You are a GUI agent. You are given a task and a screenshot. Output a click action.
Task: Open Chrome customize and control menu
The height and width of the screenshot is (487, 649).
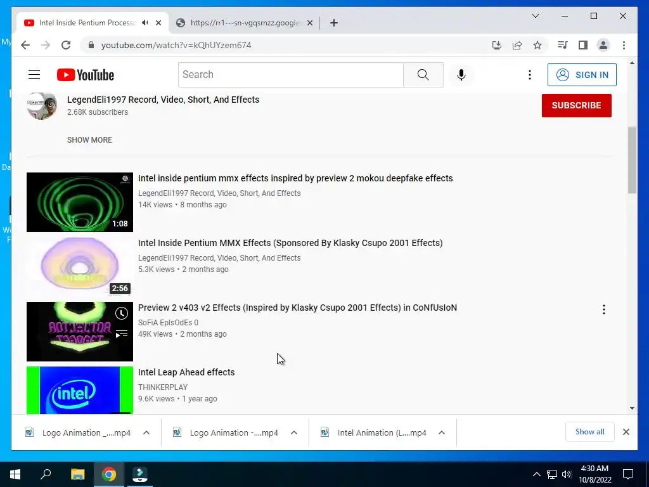coord(624,45)
